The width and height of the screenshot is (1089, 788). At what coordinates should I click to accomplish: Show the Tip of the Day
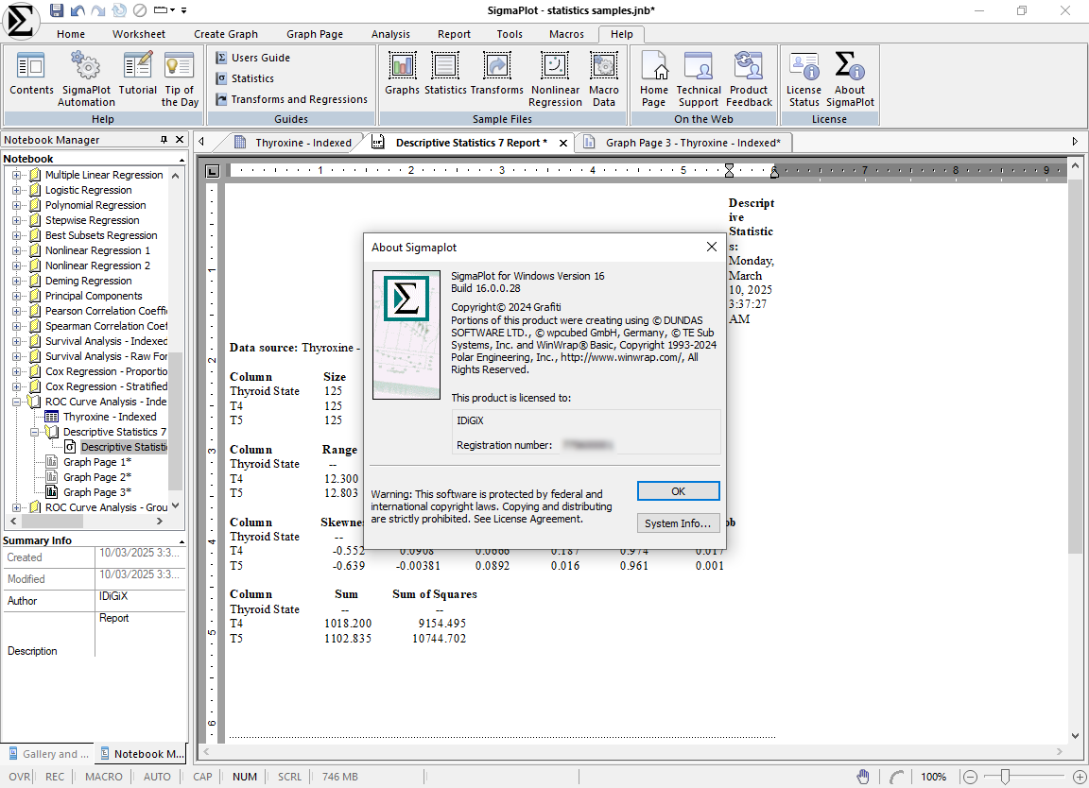coord(180,79)
